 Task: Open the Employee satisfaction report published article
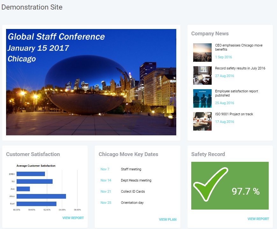tap(236, 93)
